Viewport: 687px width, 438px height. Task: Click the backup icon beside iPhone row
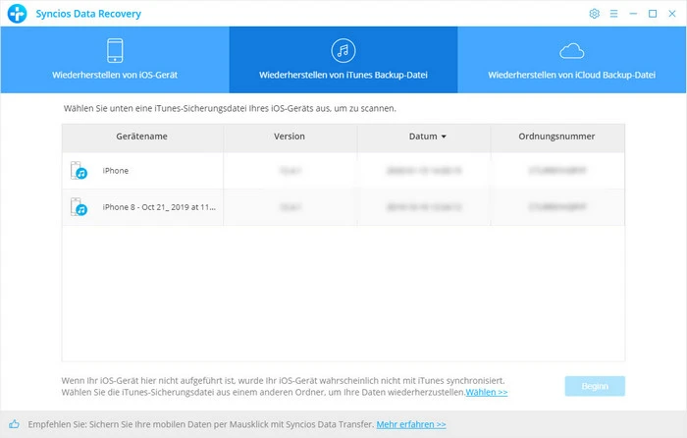tap(79, 171)
